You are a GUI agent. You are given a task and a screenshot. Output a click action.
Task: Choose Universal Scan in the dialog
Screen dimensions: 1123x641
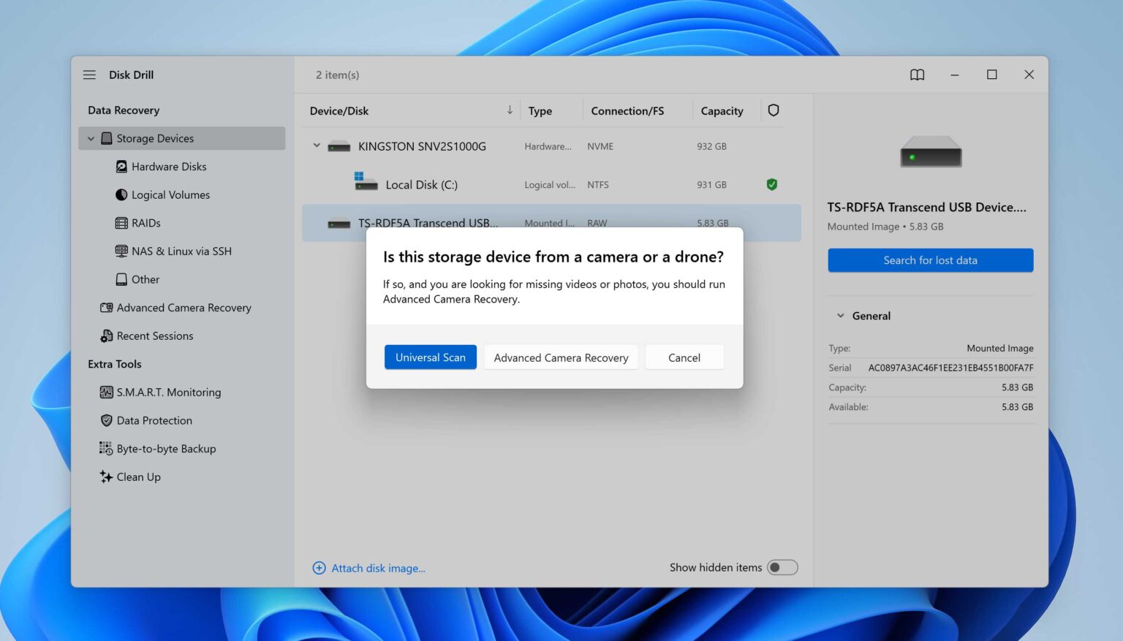coord(430,357)
